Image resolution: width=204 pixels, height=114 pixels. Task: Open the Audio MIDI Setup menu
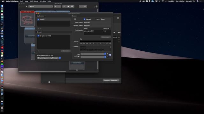click(12, 1)
